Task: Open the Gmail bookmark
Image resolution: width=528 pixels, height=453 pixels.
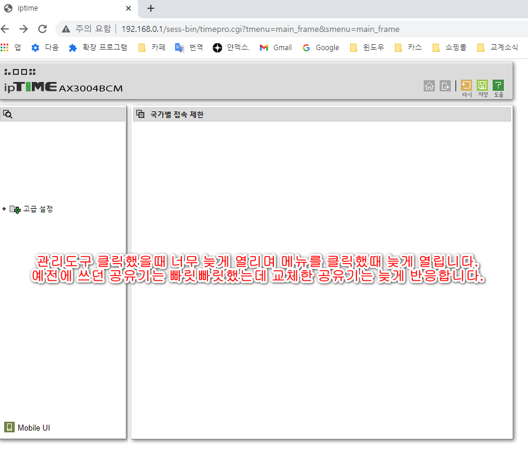Action: tap(276, 48)
